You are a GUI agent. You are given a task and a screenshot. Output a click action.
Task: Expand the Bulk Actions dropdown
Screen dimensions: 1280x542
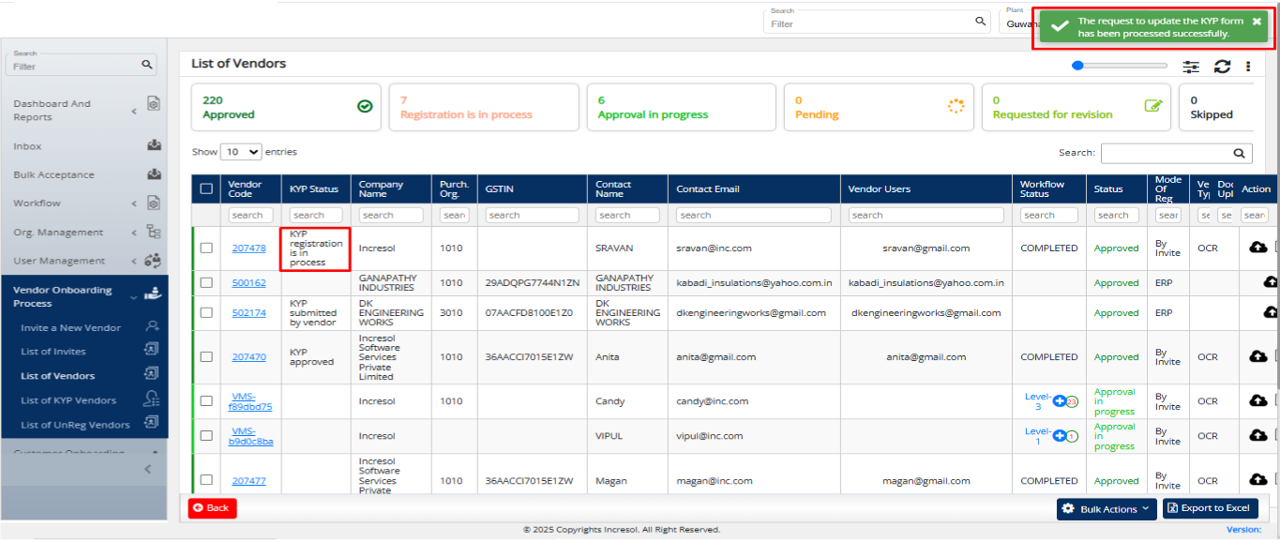1107,508
